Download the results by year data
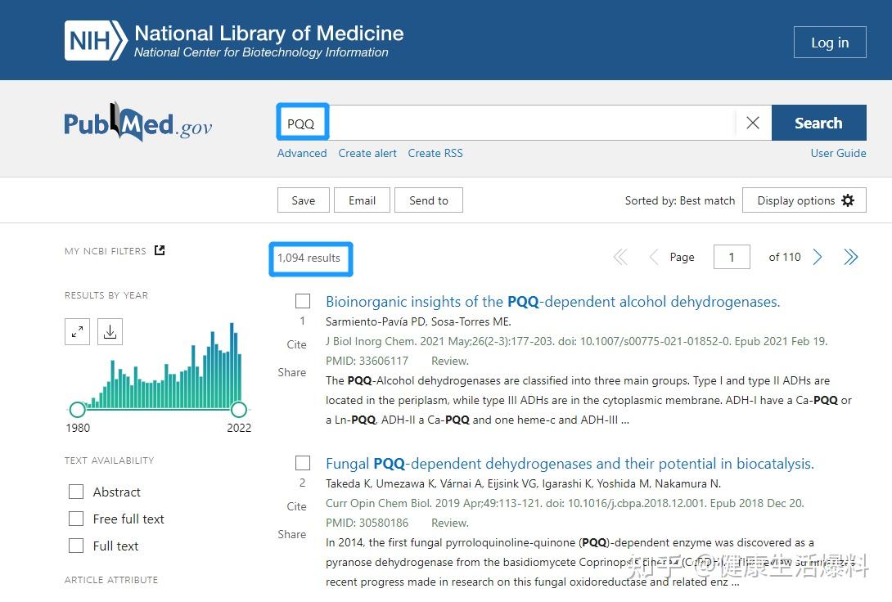 (110, 331)
